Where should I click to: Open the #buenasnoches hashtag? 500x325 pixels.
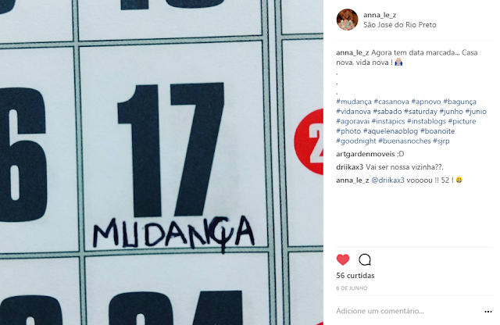(x=405, y=141)
